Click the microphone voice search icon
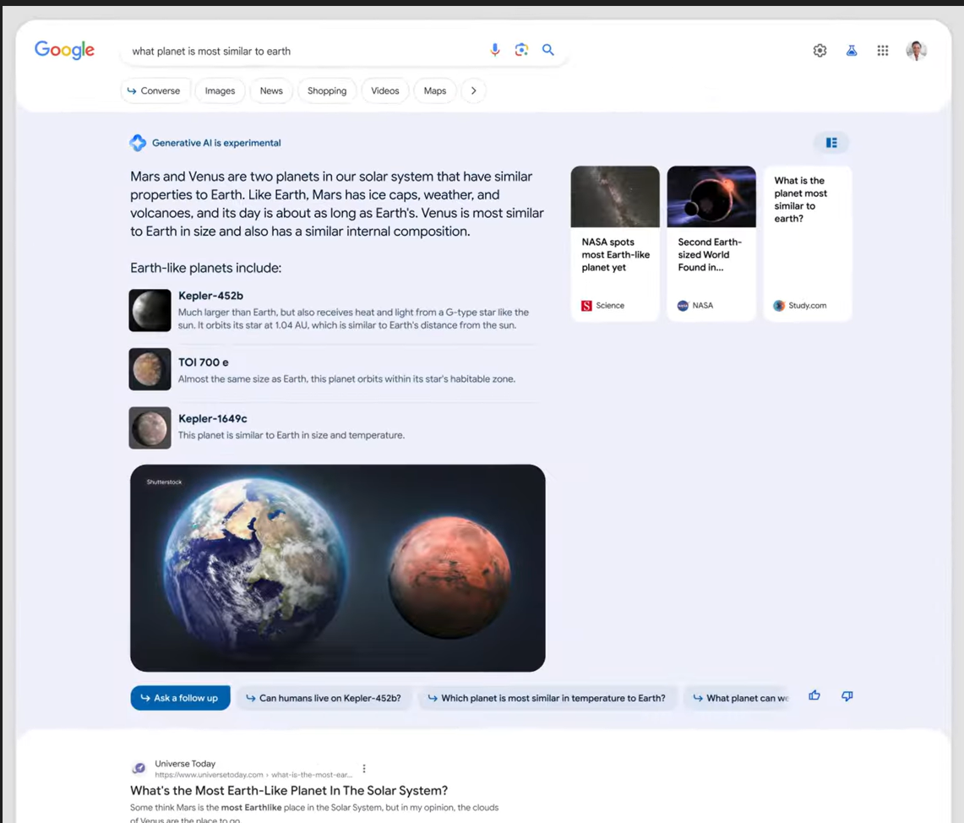Screen dimensions: 964x823 tap(495, 50)
